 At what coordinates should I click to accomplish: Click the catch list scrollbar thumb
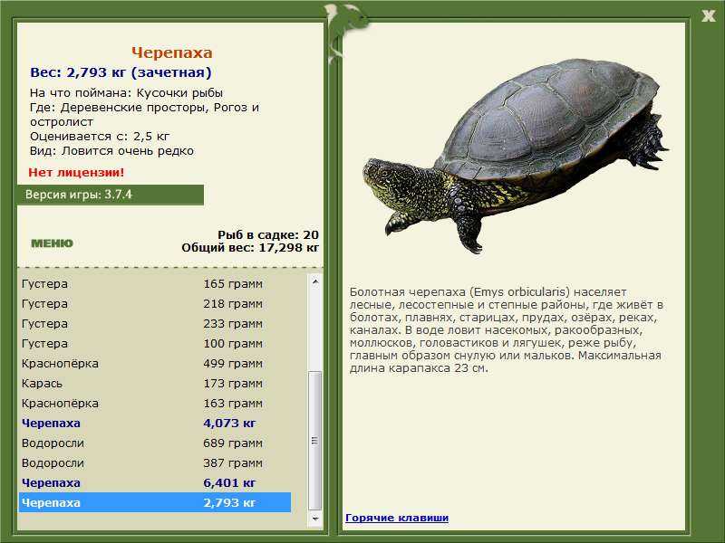[314, 441]
